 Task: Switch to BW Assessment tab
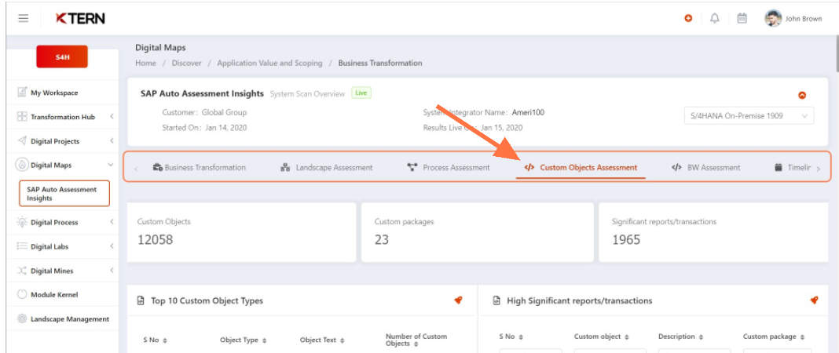click(705, 168)
